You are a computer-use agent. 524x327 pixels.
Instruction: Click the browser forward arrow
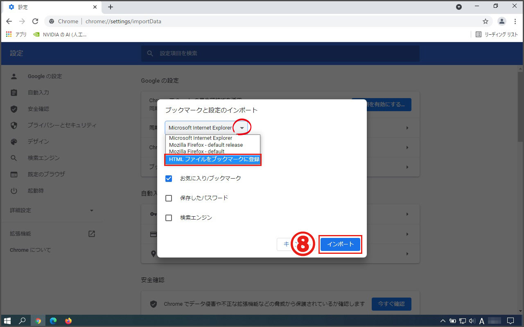tap(22, 21)
